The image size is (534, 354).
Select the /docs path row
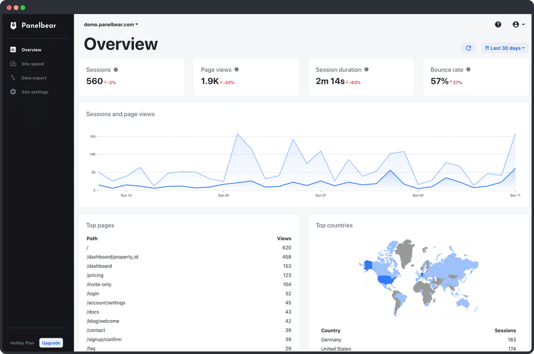189,312
